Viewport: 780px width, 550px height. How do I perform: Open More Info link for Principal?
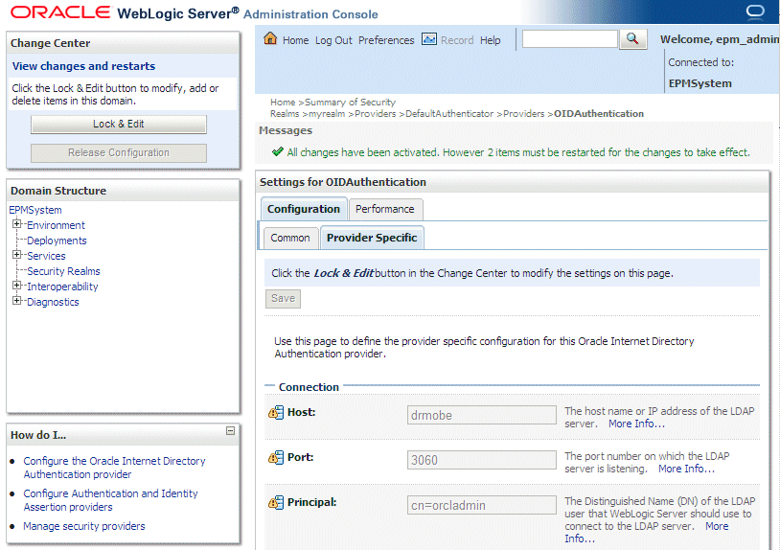(717, 526)
